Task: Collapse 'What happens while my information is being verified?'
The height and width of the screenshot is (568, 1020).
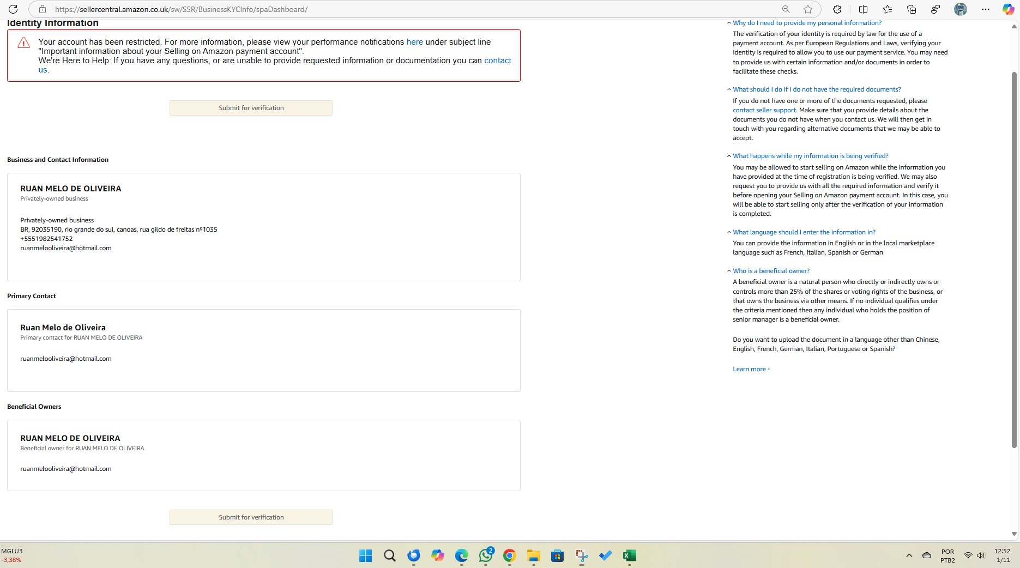Action: [810, 156]
